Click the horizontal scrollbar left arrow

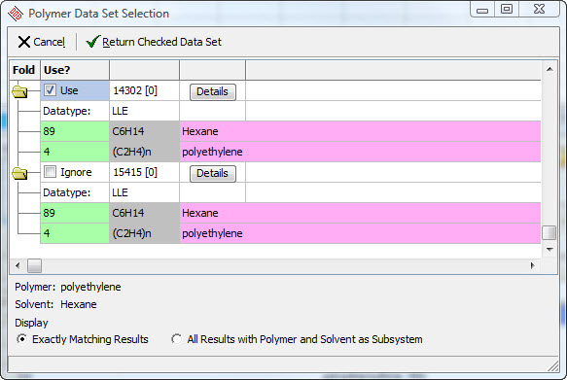pos(18,266)
